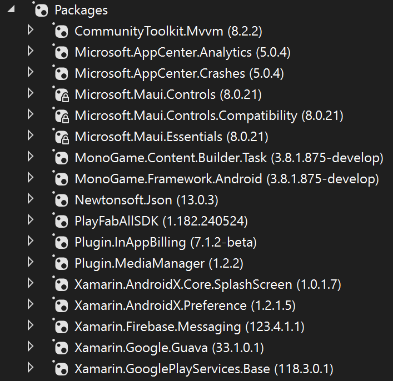Select Microsoft.AppCenter.Analytics (5.0.4) text

[x=183, y=53]
